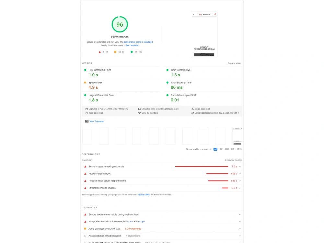Click the red triangle beside Serve images
This screenshot has width=324, height=243.
85,167
